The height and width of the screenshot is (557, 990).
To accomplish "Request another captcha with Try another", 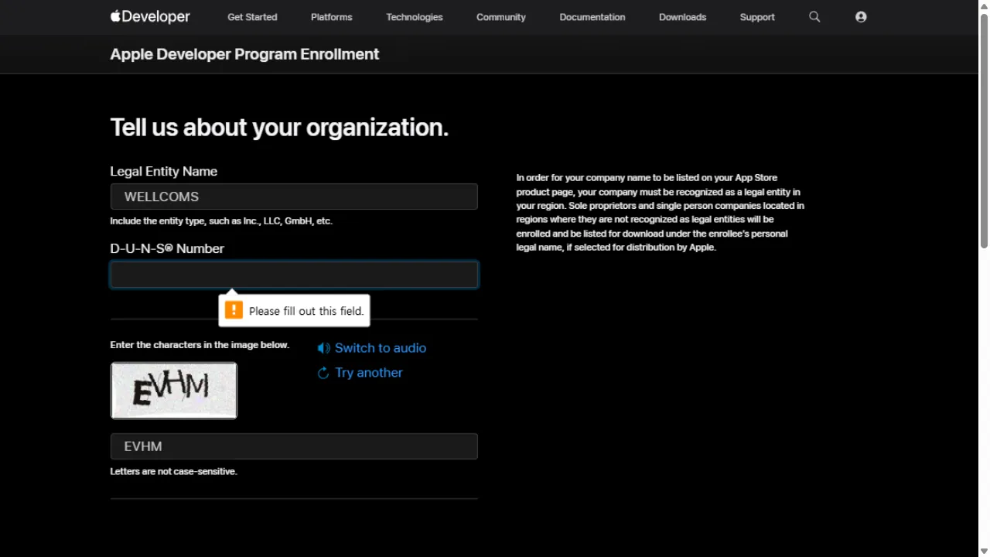I will pyautogui.click(x=369, y=373).
